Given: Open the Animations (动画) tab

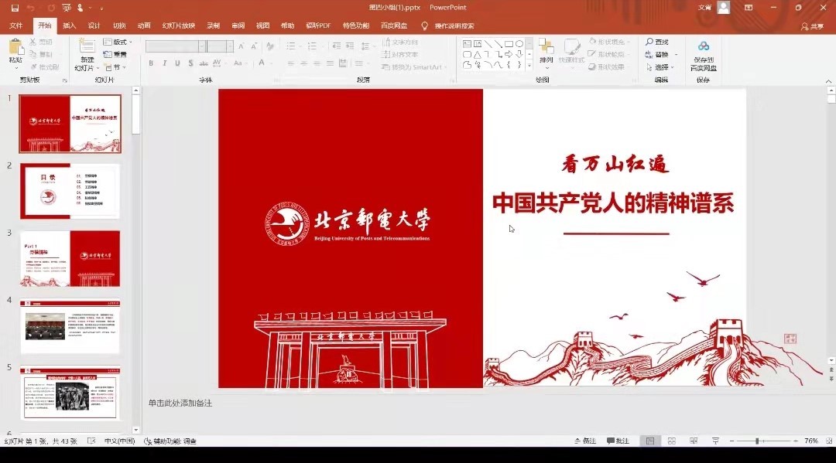Looking at the screenshot, I should (144, 26).
